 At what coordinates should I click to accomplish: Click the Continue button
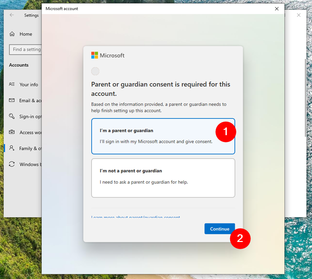point(220,228)
